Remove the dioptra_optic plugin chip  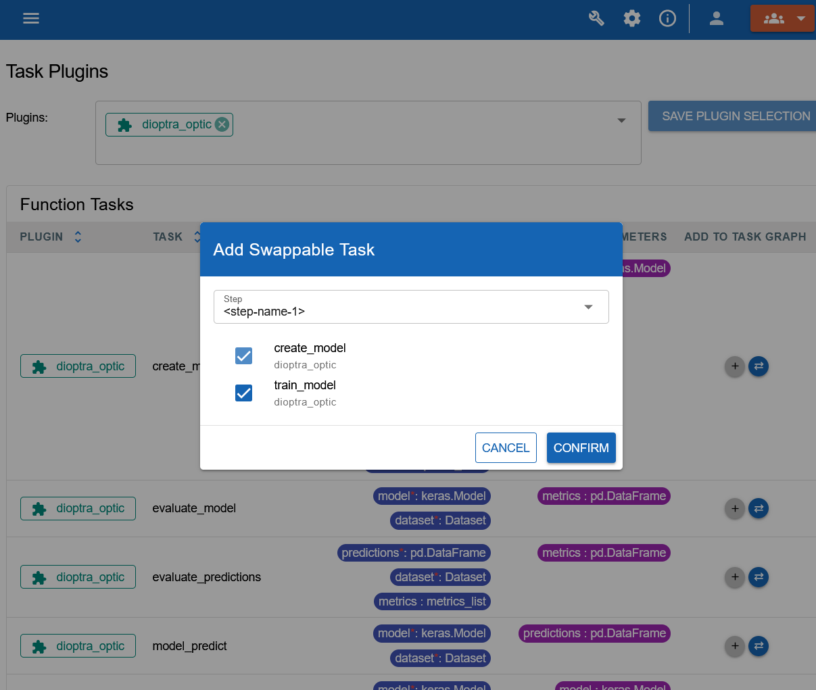point(222,124)
